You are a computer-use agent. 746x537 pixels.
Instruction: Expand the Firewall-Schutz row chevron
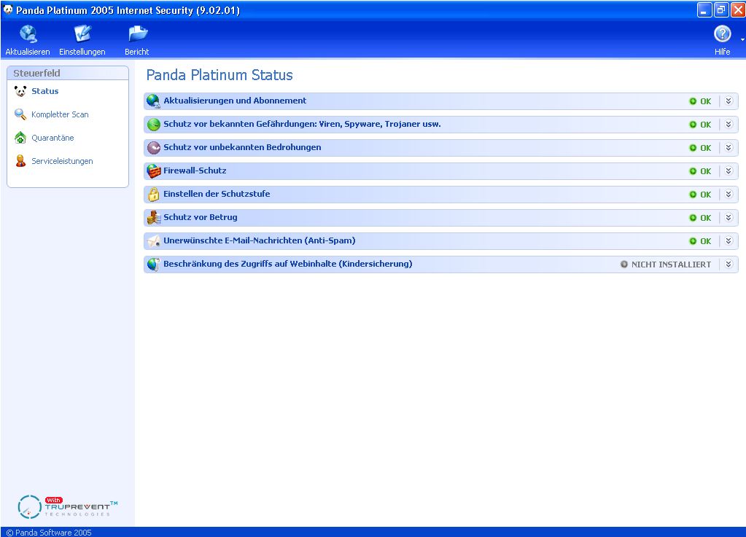728,171
